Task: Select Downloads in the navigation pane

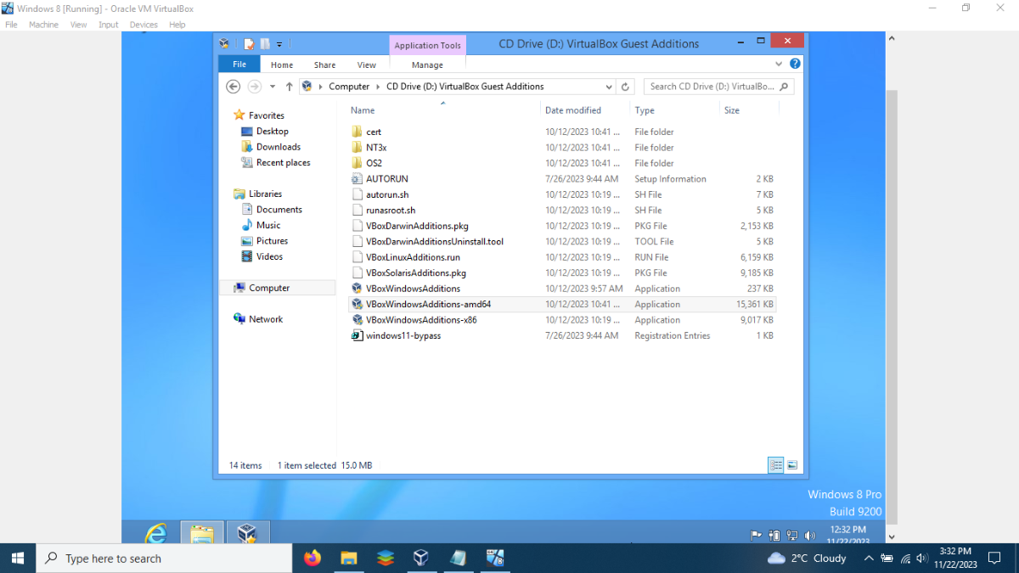Action: point(279,147)
